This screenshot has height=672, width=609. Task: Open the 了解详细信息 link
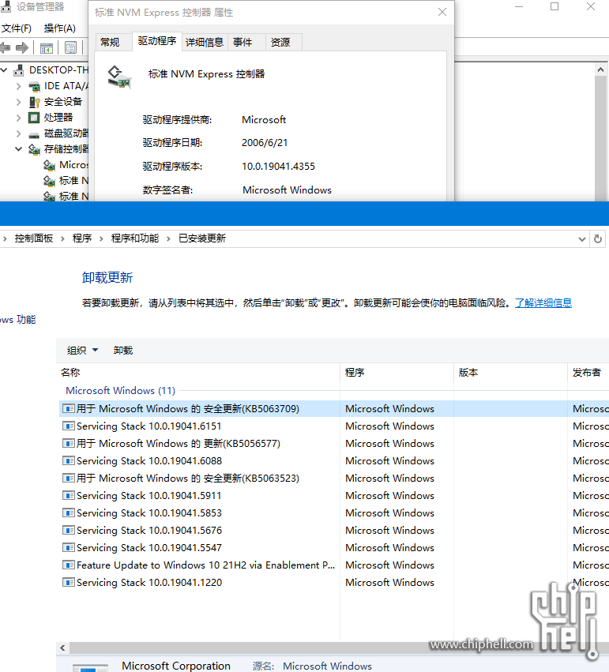point(543,303)
